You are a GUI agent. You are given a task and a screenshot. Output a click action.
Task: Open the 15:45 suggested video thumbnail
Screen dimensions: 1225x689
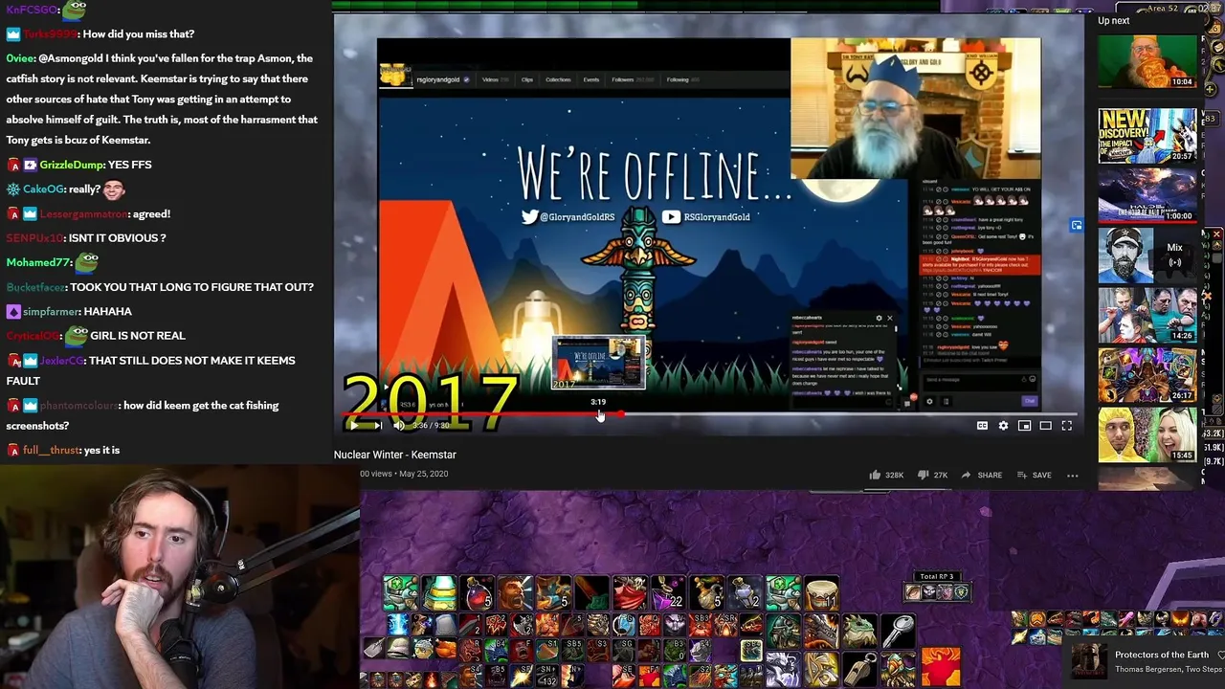(1147, 434)
